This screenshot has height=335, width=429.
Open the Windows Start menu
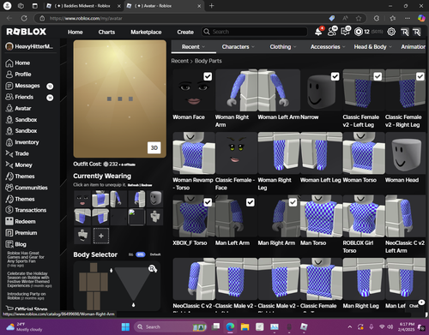tap(125, 326)
